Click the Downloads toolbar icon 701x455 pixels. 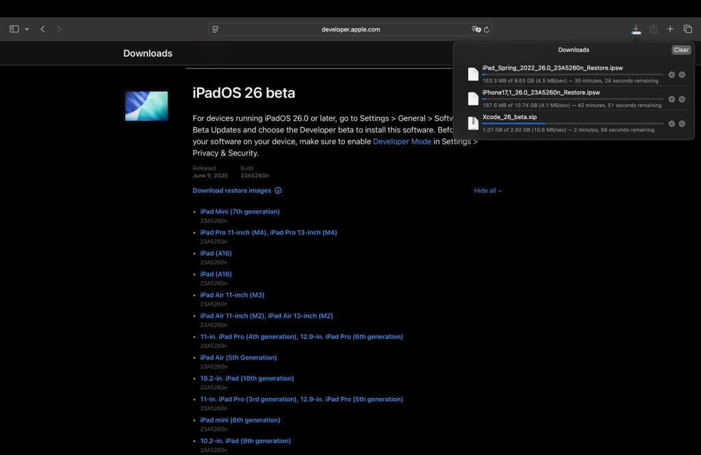tap(636, 29)
